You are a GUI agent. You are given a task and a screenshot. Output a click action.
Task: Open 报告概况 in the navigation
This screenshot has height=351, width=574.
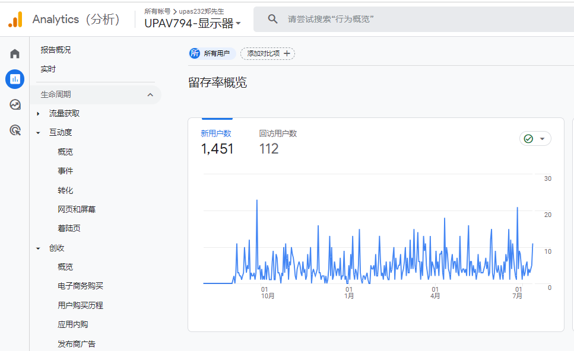pyautogui.click(x=56, y=50)
